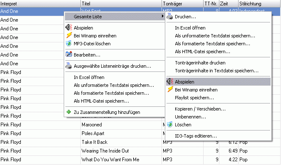Sort by the Interpret column header

point(40,4)
